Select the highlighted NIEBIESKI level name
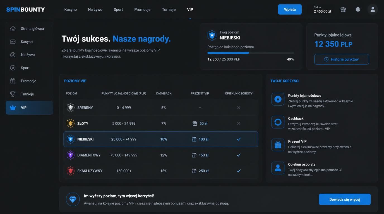The width and height of the screenshot is (384, 214). [x=85, y=139]
